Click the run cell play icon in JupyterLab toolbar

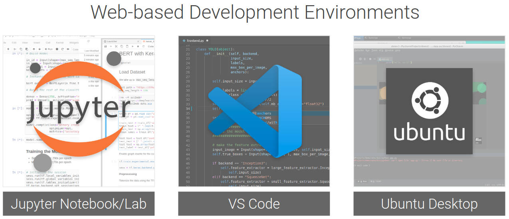(132, 46)
